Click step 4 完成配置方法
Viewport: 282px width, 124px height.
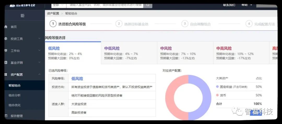tap(260, 24)
